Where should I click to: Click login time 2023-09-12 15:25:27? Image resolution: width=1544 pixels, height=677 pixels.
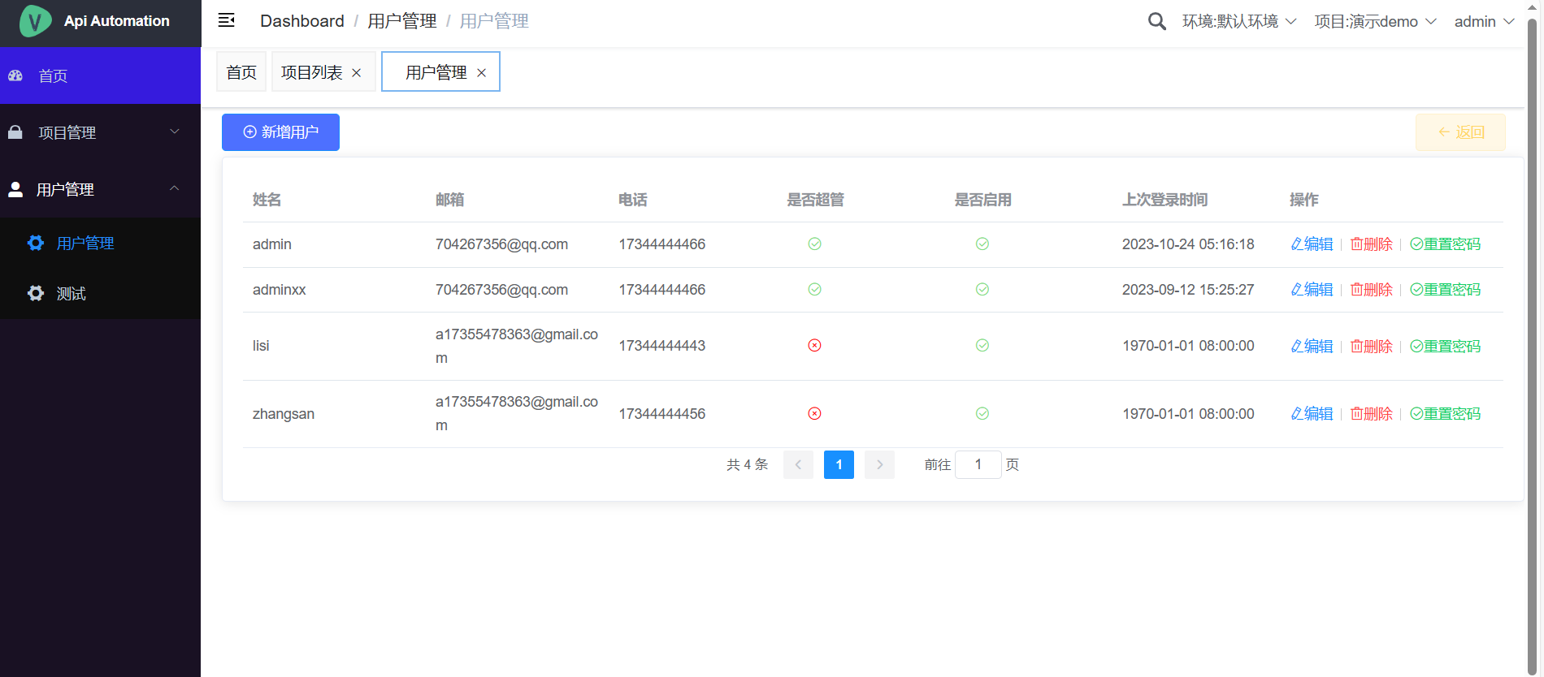pos(1188,290)
